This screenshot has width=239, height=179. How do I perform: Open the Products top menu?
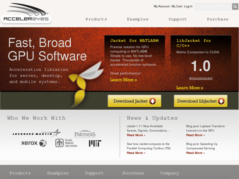(x=96, y=19)
